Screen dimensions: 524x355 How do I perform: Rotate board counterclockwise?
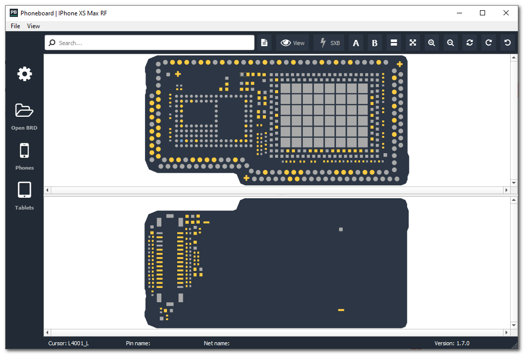pos(507,43)
